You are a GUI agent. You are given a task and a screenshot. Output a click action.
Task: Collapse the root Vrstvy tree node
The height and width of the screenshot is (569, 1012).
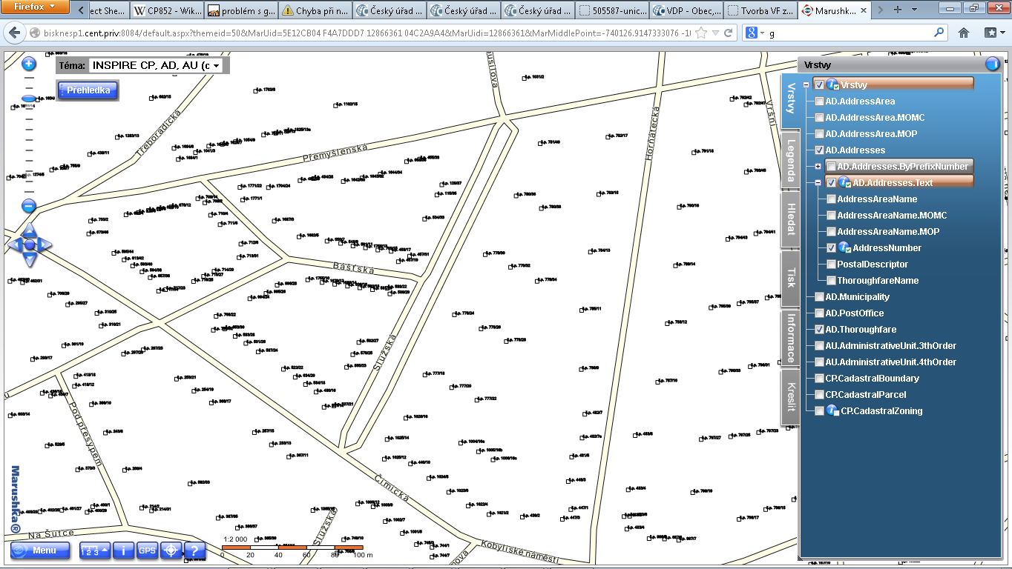coord(806,85)
